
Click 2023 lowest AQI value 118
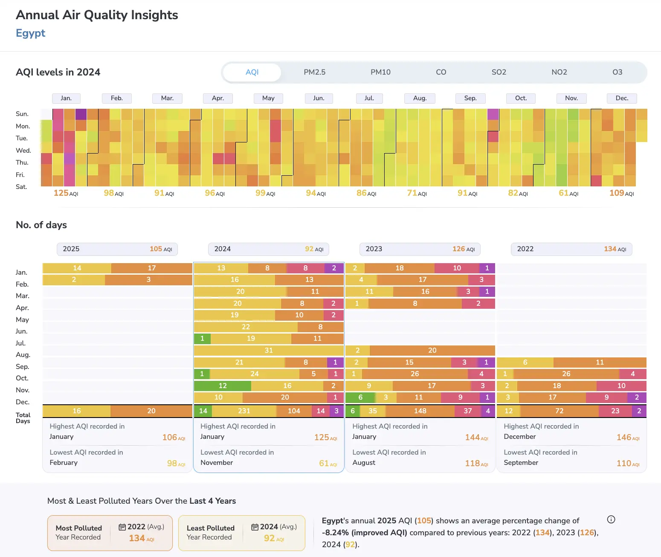click(476, 464)
